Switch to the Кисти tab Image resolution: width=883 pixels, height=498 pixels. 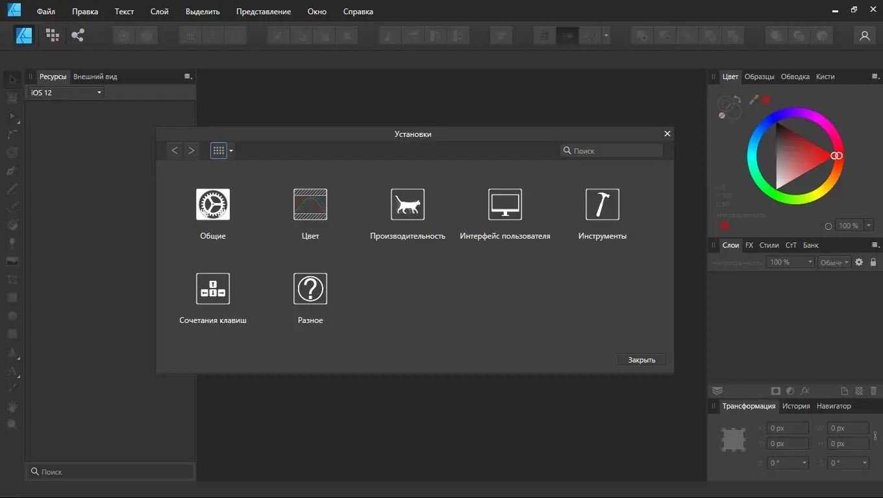tap(825, 77)
